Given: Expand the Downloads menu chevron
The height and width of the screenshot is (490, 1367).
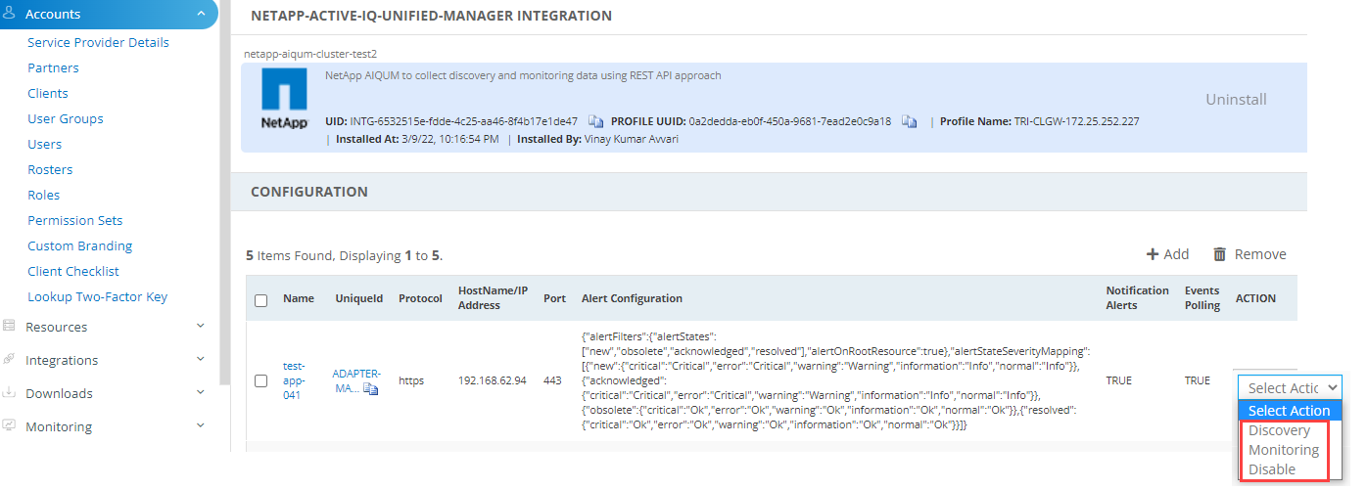Looking at the screenshot, I should point(201,393).
